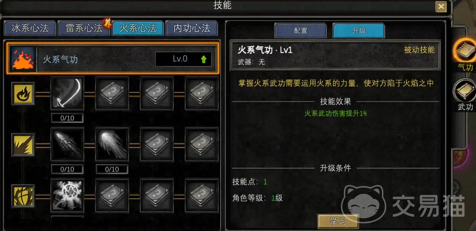Select the curved blade slash skill icon
The image size is (476, 231).
67,93
